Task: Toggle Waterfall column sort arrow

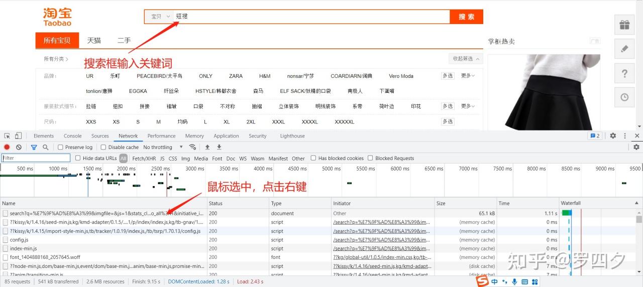Action: [637, 203]
